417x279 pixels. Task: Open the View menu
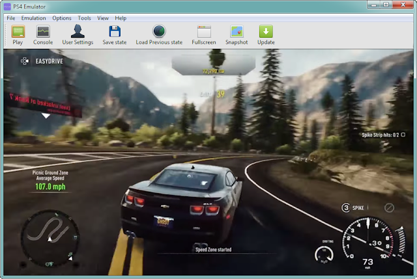point(103,18)
